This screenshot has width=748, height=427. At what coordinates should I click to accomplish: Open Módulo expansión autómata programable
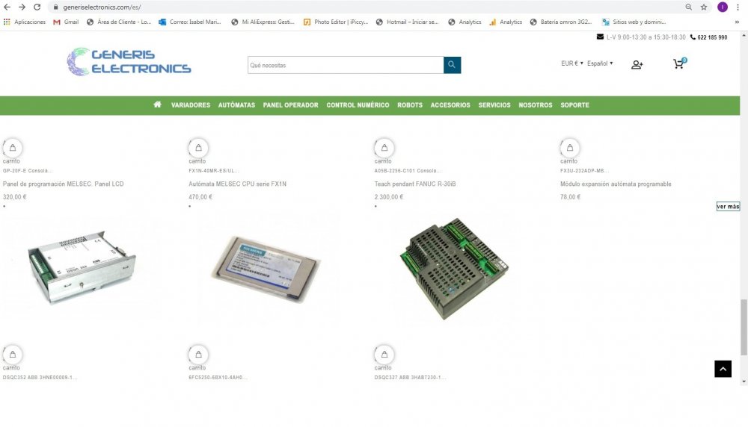pyautogui.click(x=616, y=184)
